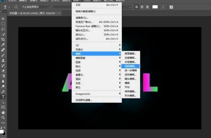Select the Gradient tool
This screenshot has width=211, height=138.
click(x=3, y=76)
